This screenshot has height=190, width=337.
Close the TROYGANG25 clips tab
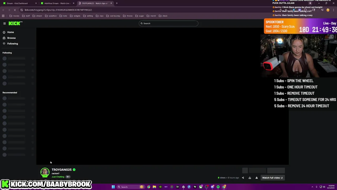(111, 3)
